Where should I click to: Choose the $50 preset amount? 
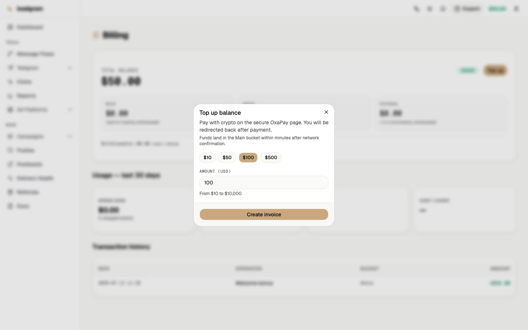227,158
